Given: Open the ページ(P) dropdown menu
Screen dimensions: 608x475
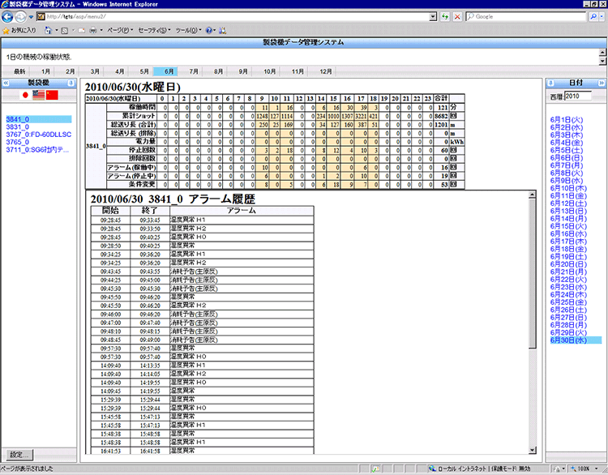Looking at the screenshot, I should coord(120,30).
